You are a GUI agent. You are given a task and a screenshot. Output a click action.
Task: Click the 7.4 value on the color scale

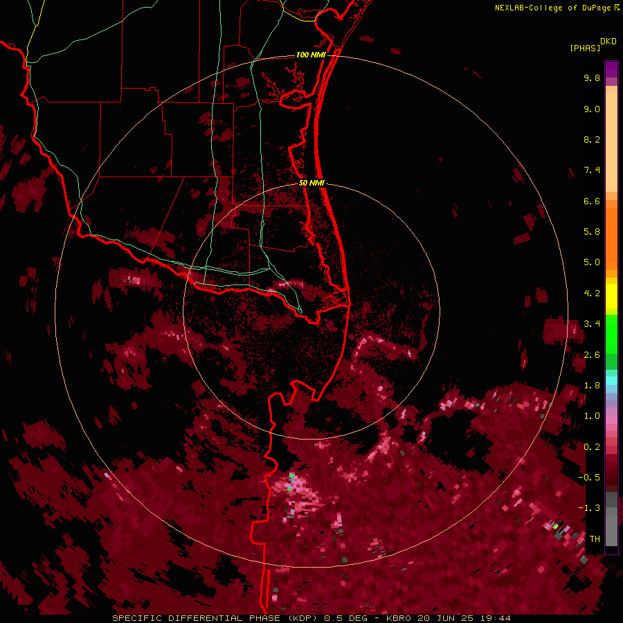pyautogui.click(x=592, y=170)
